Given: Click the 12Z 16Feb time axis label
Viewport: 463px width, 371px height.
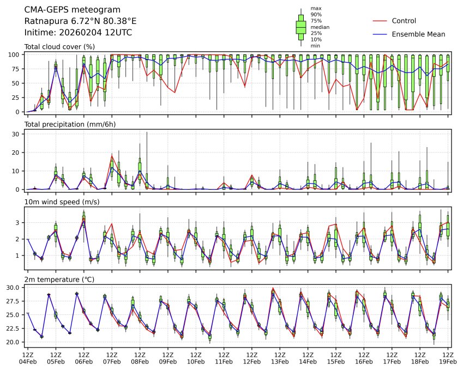Looking at the screenshot, I should click(364, 358).
